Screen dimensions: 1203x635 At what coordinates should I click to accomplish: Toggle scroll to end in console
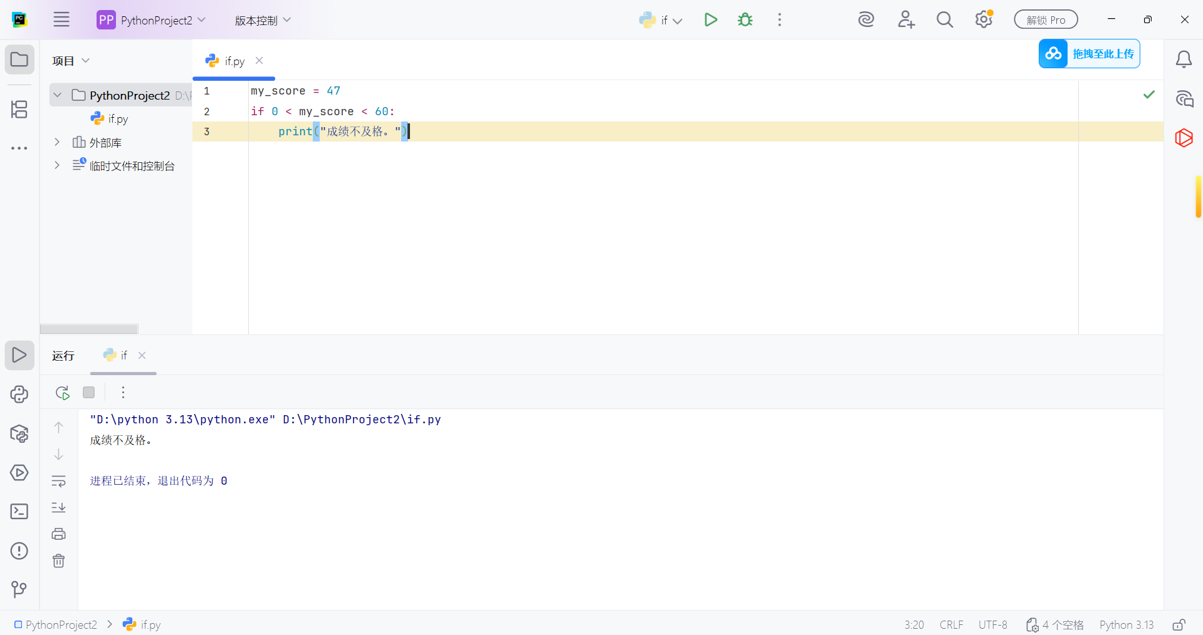(58, 507)
